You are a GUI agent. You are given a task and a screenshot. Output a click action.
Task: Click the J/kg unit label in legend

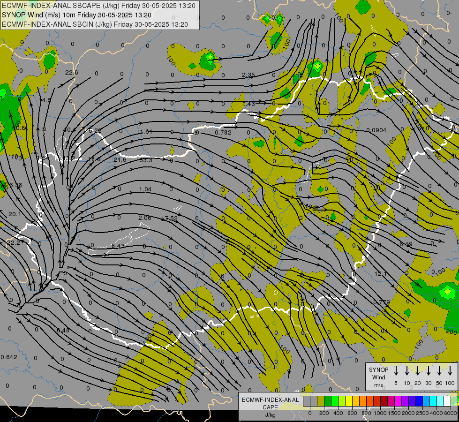(x=270, y=415)
